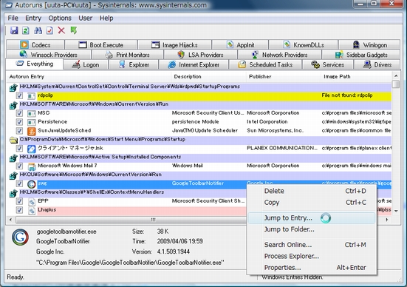Choose Properties... in context menu
This screenshot has height=287, width=407.
(x=312, y=268)
